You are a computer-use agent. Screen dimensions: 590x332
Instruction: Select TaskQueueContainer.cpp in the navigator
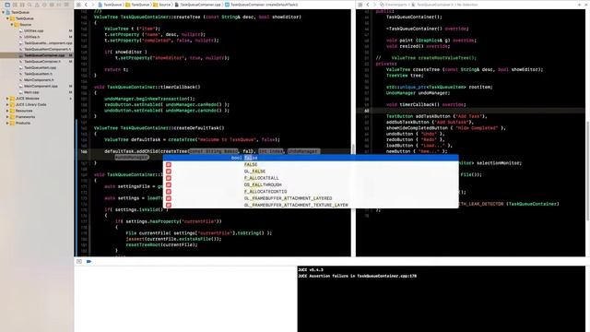44,55
